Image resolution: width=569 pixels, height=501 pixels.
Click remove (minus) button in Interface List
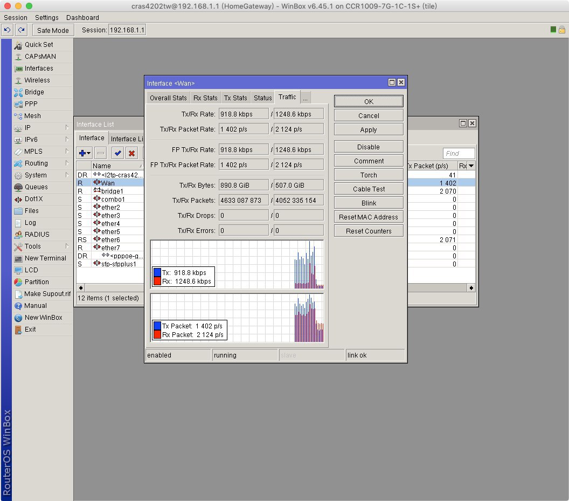pos(101,153)
